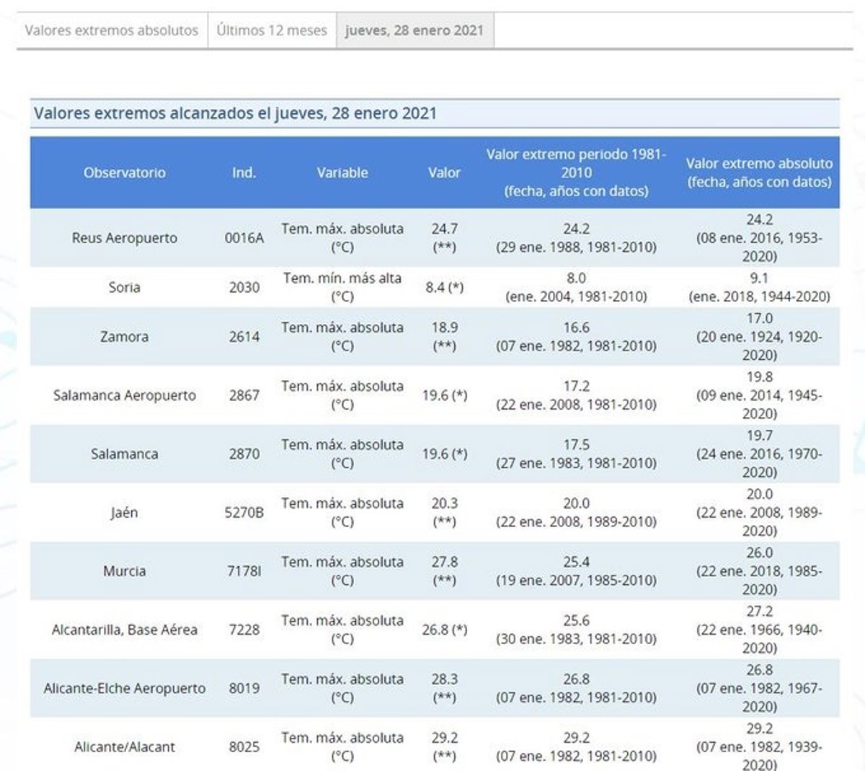The height and width of the screenshot is (771, 865).
Task: Click the Valor extremo absoluto column header
Action: [x=758, y=173]
